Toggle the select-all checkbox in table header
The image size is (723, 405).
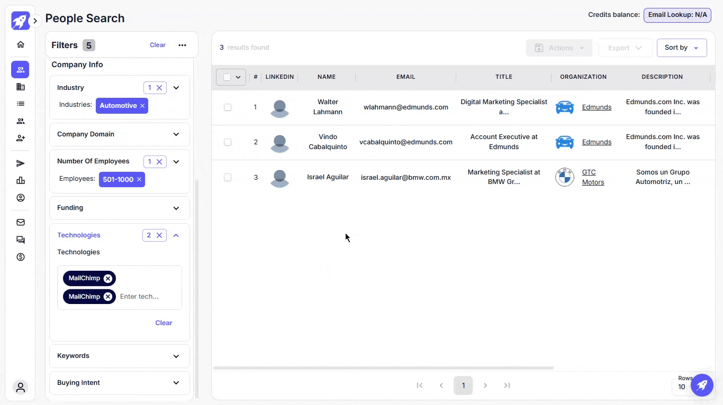click(x=227, y=77)
